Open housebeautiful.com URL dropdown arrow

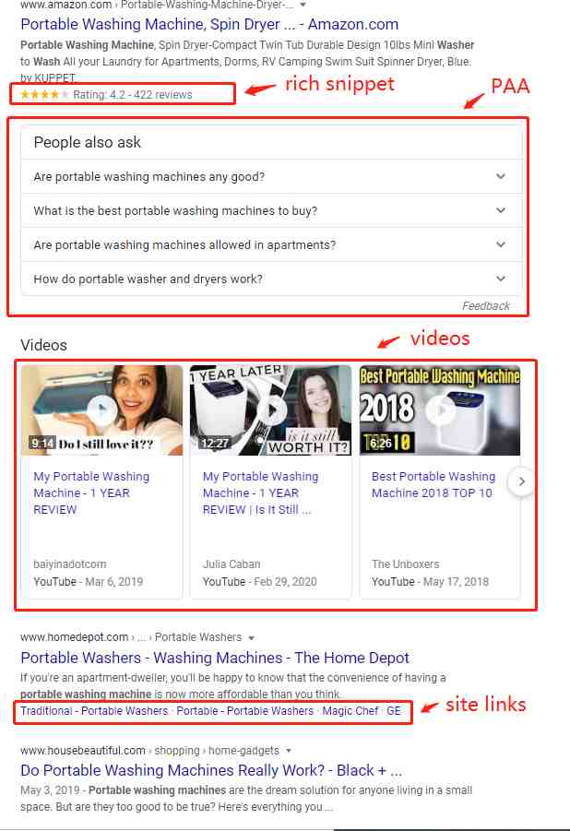coord(289,751)
